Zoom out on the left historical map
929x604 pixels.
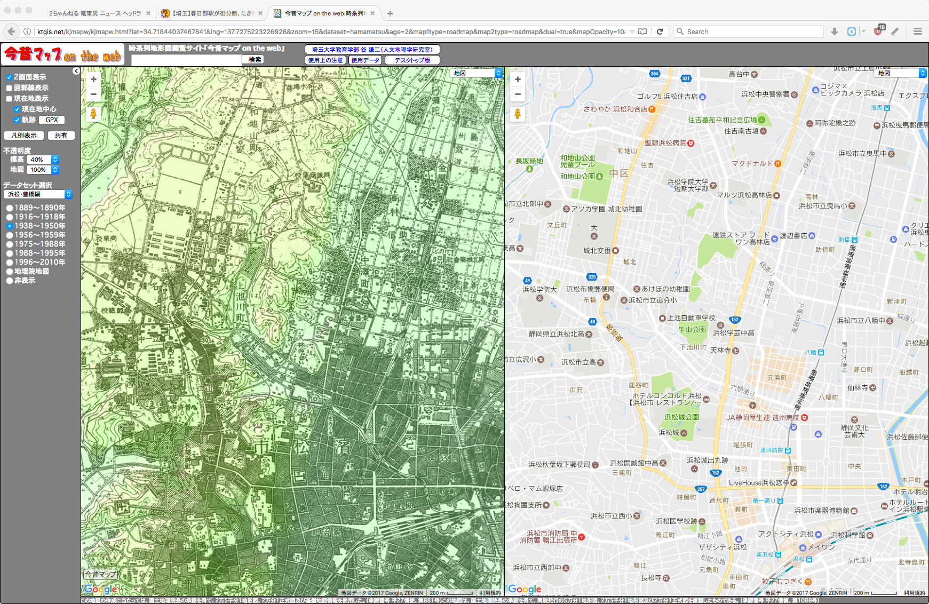(93, 94)
